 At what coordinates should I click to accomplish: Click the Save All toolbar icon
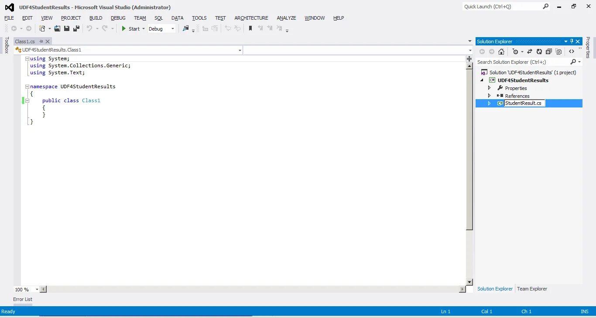click(76, 28)
